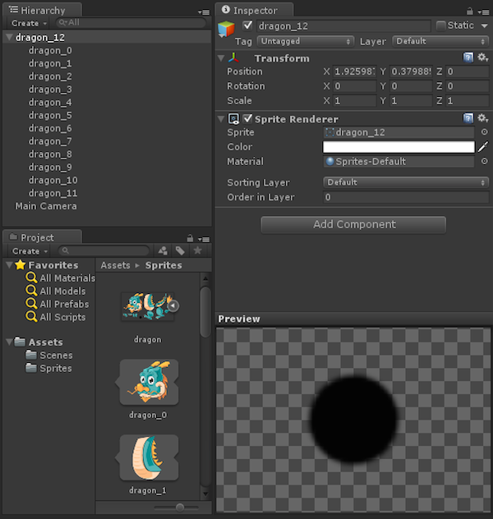Lock the Inspector panel
Viewport: 493px width, 519px height.
click(469, 11)
